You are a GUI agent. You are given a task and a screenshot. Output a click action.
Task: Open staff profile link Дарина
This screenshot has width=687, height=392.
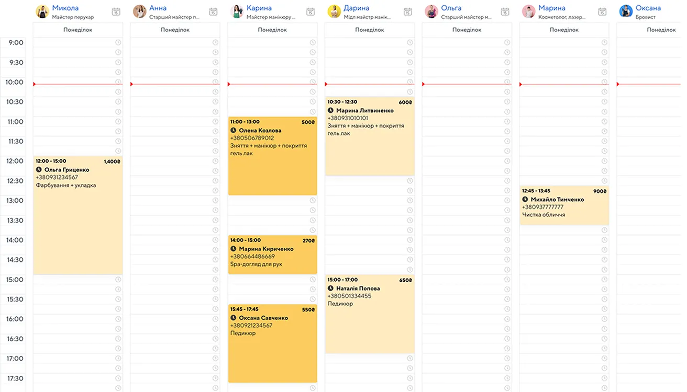[x=356, y=8]
